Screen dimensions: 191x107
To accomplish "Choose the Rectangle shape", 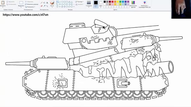I will click(x=64, y=2).
